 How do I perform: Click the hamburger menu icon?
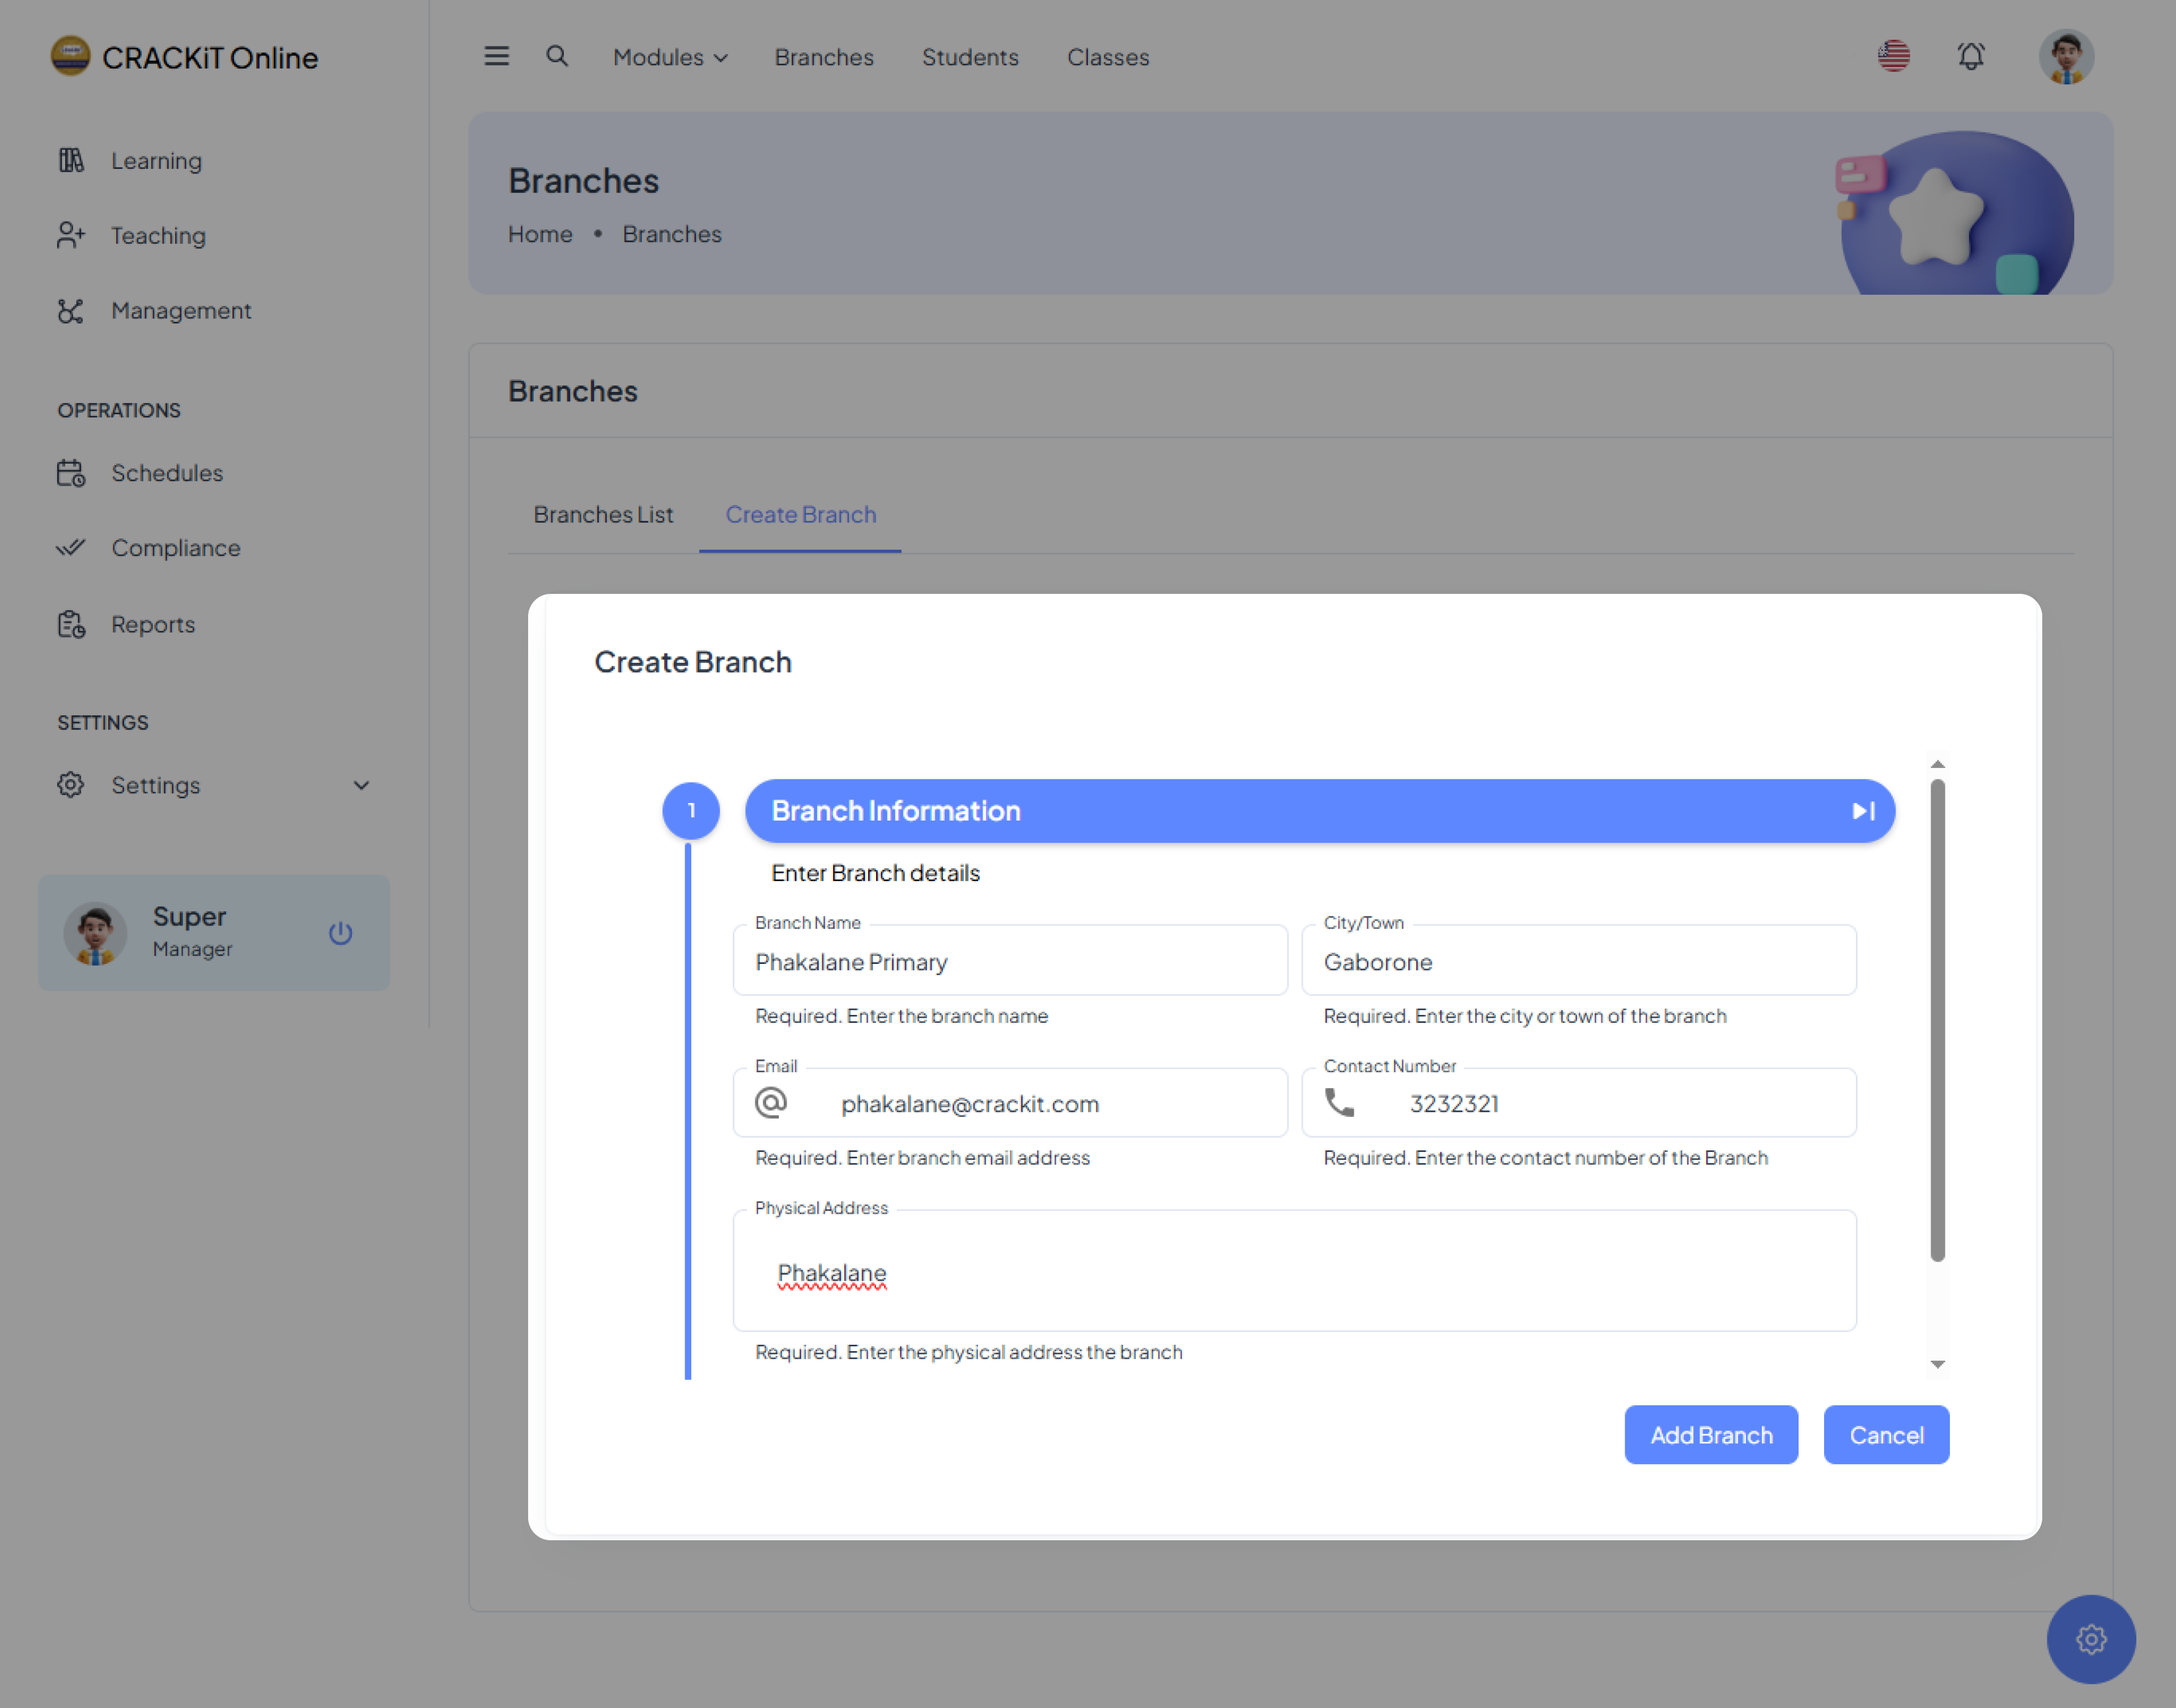pos(496,57)
